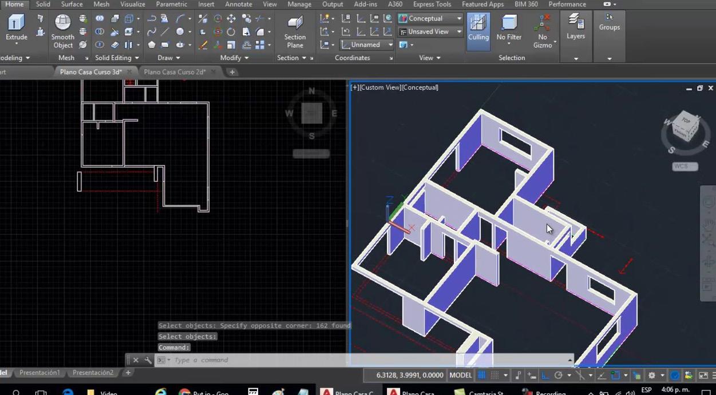The height and width of the screenshot is (395, 716).
Task: Toggle polar tracking in status bar
Action: 558,376
